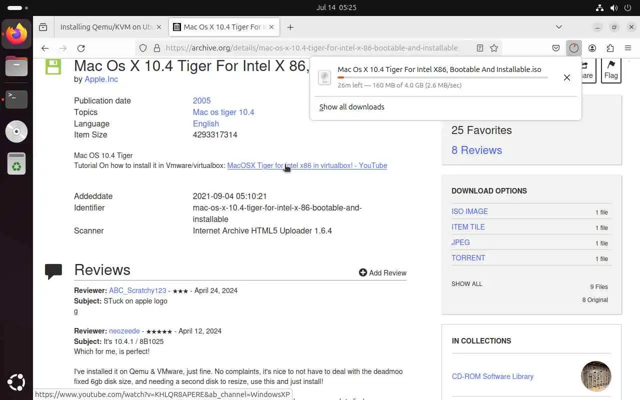The image size is (640, 400).
Task: Click Show all downloads
Action: (352, 107)
